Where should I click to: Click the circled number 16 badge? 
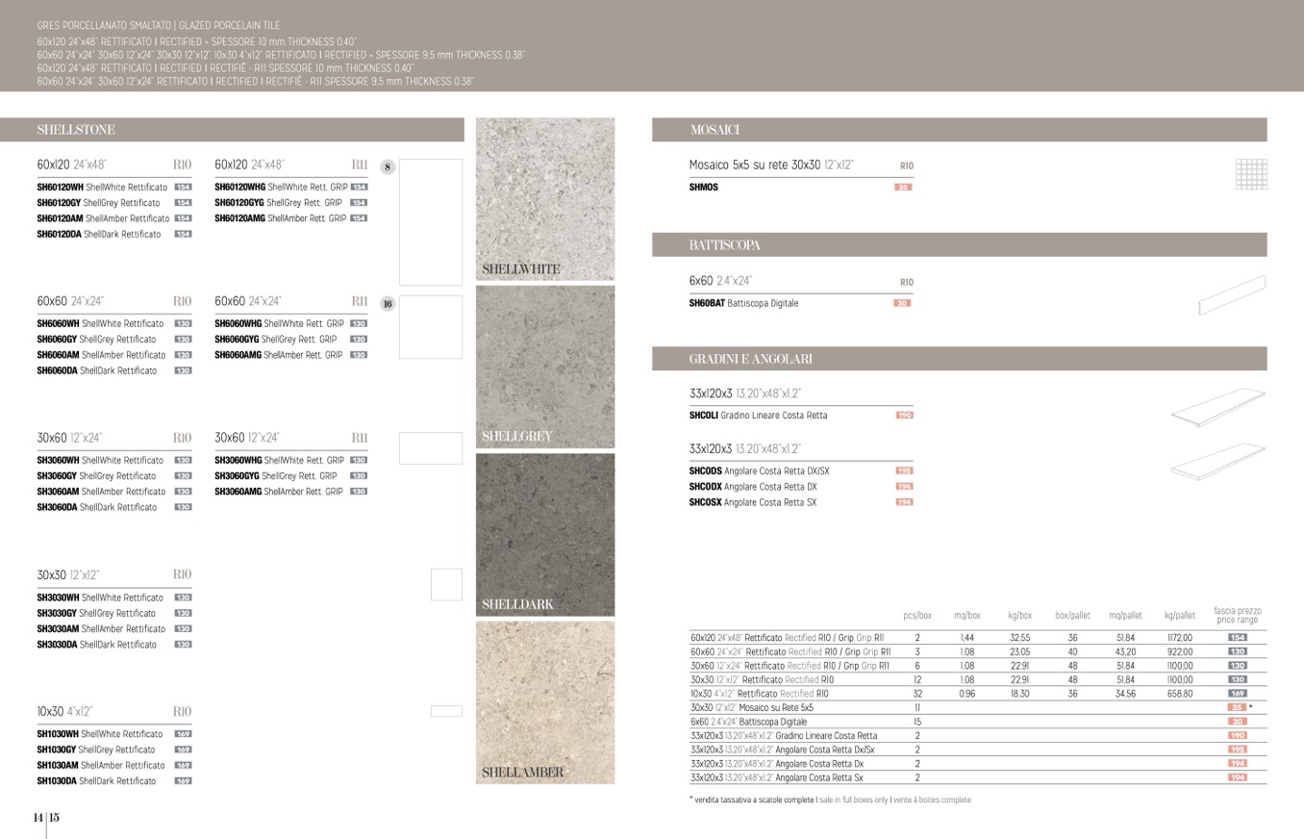click(388, 304)
